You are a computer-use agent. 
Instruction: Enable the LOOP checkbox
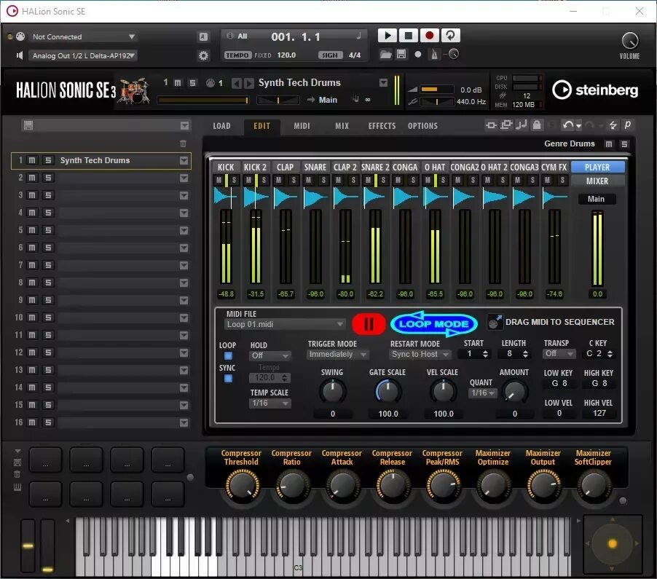tap(227, 355)
